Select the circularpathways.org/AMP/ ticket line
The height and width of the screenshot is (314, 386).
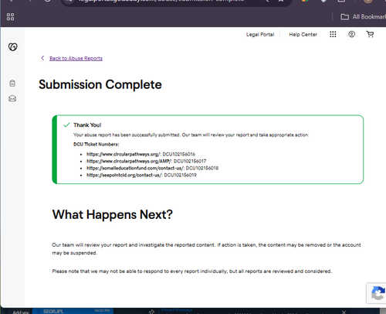(147, 161)
